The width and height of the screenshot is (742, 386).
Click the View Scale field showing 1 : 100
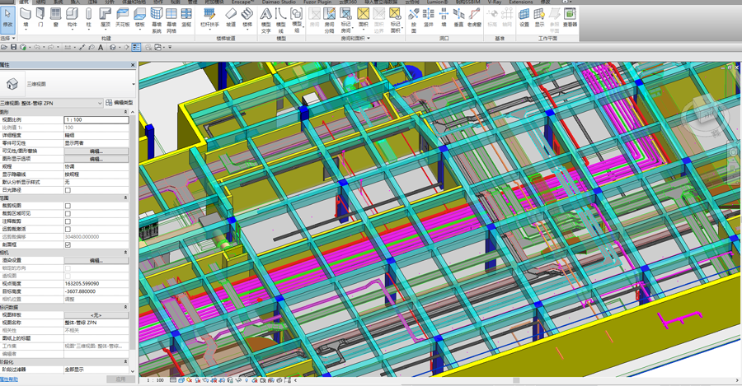tap(96, 120)
